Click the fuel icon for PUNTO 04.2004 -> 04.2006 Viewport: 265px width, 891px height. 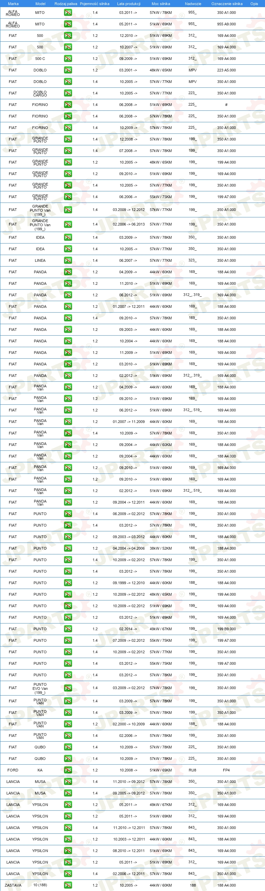[x=68, y=548]
